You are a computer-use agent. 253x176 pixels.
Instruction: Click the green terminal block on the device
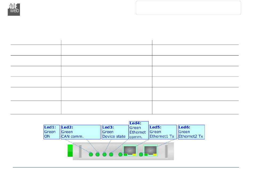coord(70,151)
